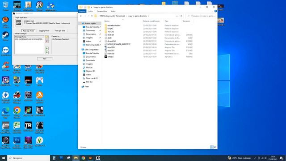Viewport: 286px width, 161px height.
Task: Click the green move package up arrow
Action: point(46,48)
